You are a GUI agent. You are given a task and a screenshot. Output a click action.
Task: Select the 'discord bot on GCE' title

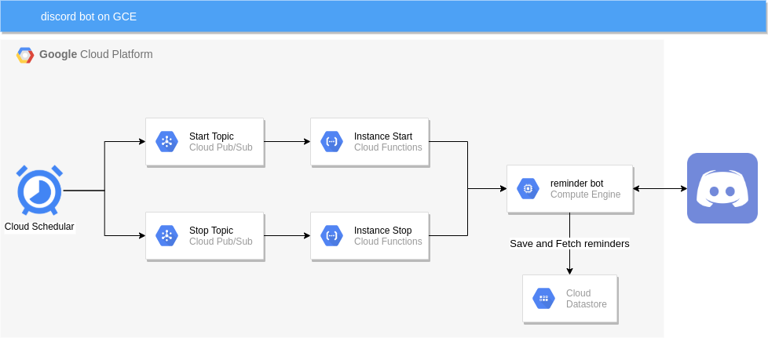89,16
